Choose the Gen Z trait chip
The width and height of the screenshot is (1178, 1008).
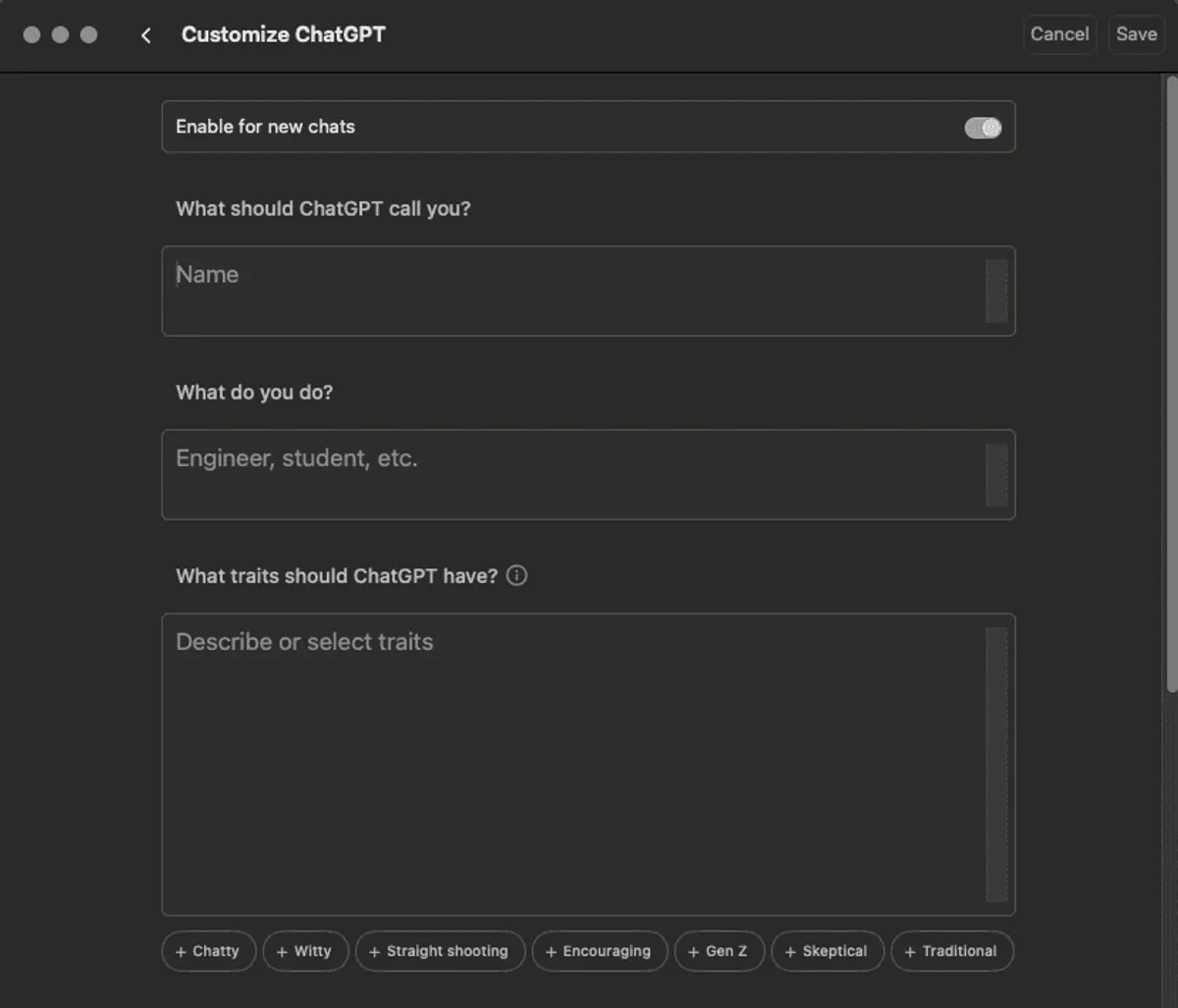(719, 951)
